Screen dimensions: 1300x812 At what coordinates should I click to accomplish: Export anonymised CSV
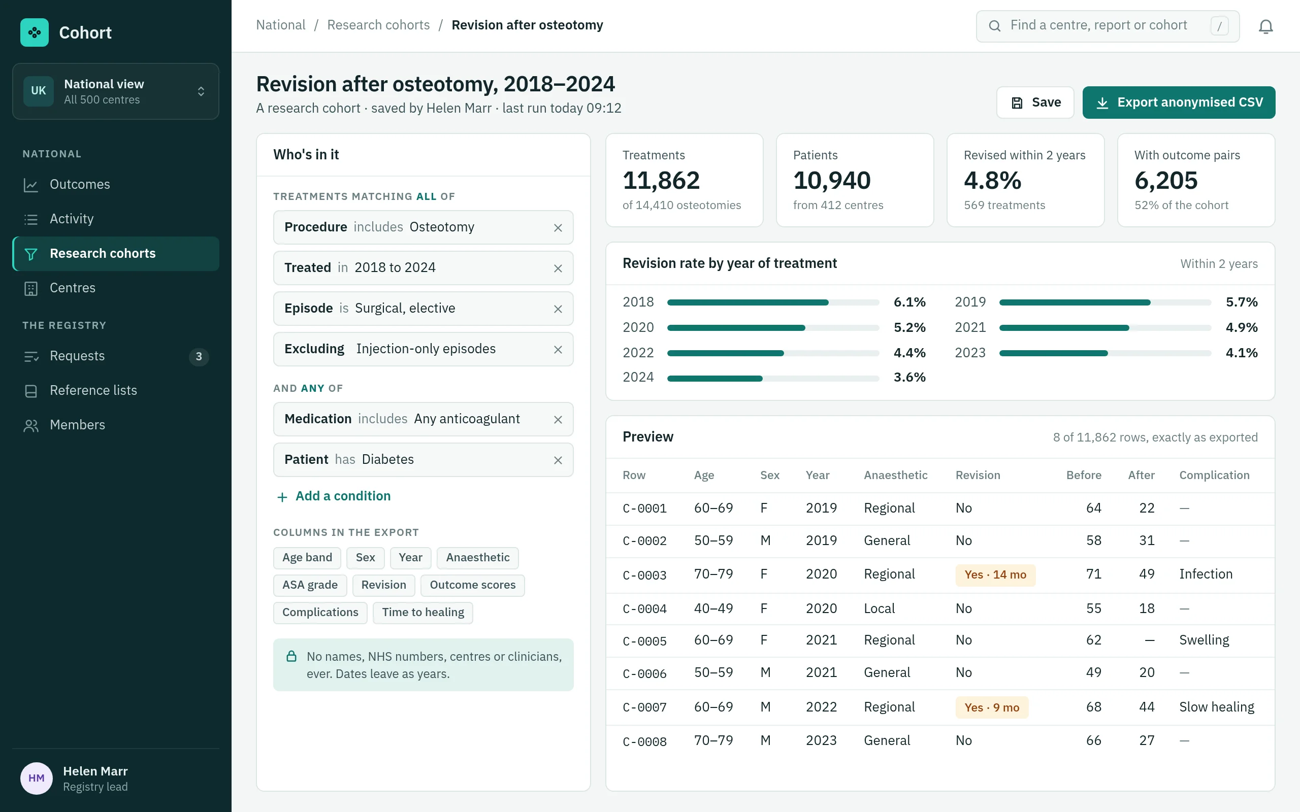point(1179,103)
